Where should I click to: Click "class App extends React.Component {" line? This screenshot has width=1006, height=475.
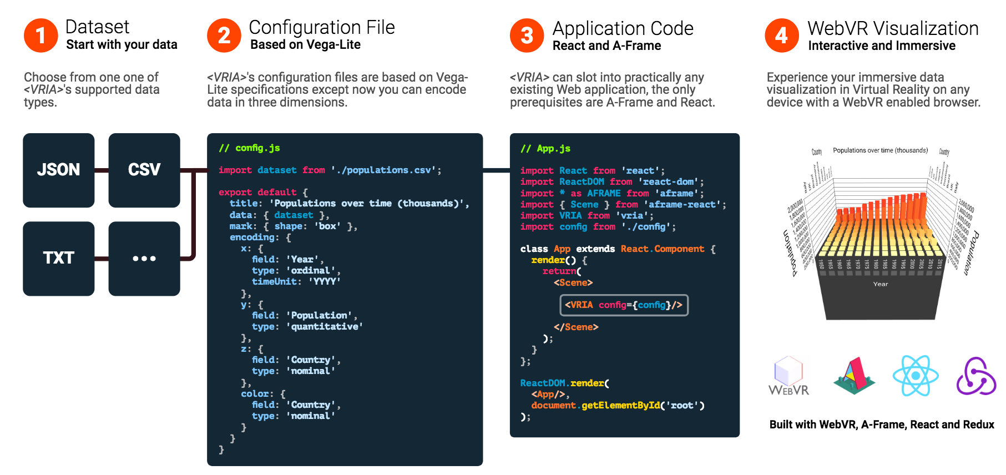coord(618,249)
